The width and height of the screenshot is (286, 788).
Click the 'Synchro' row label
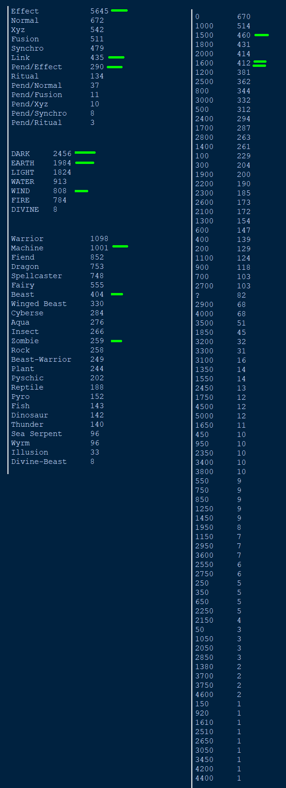(x=27, y=48)
